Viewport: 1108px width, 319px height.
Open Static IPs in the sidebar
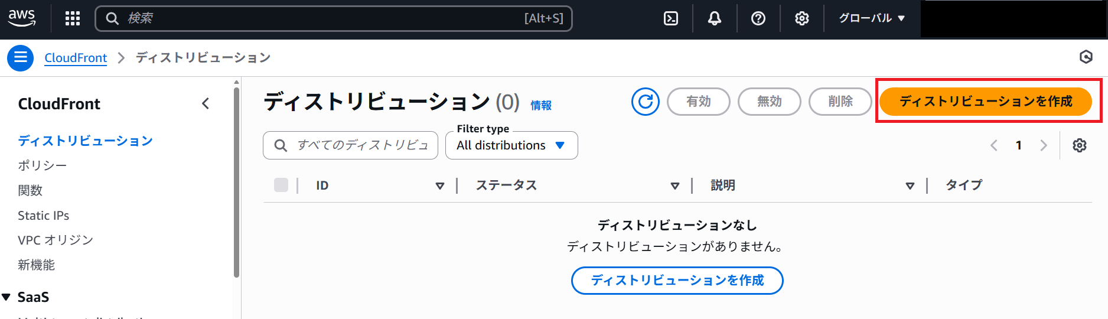tap(43, 216)
